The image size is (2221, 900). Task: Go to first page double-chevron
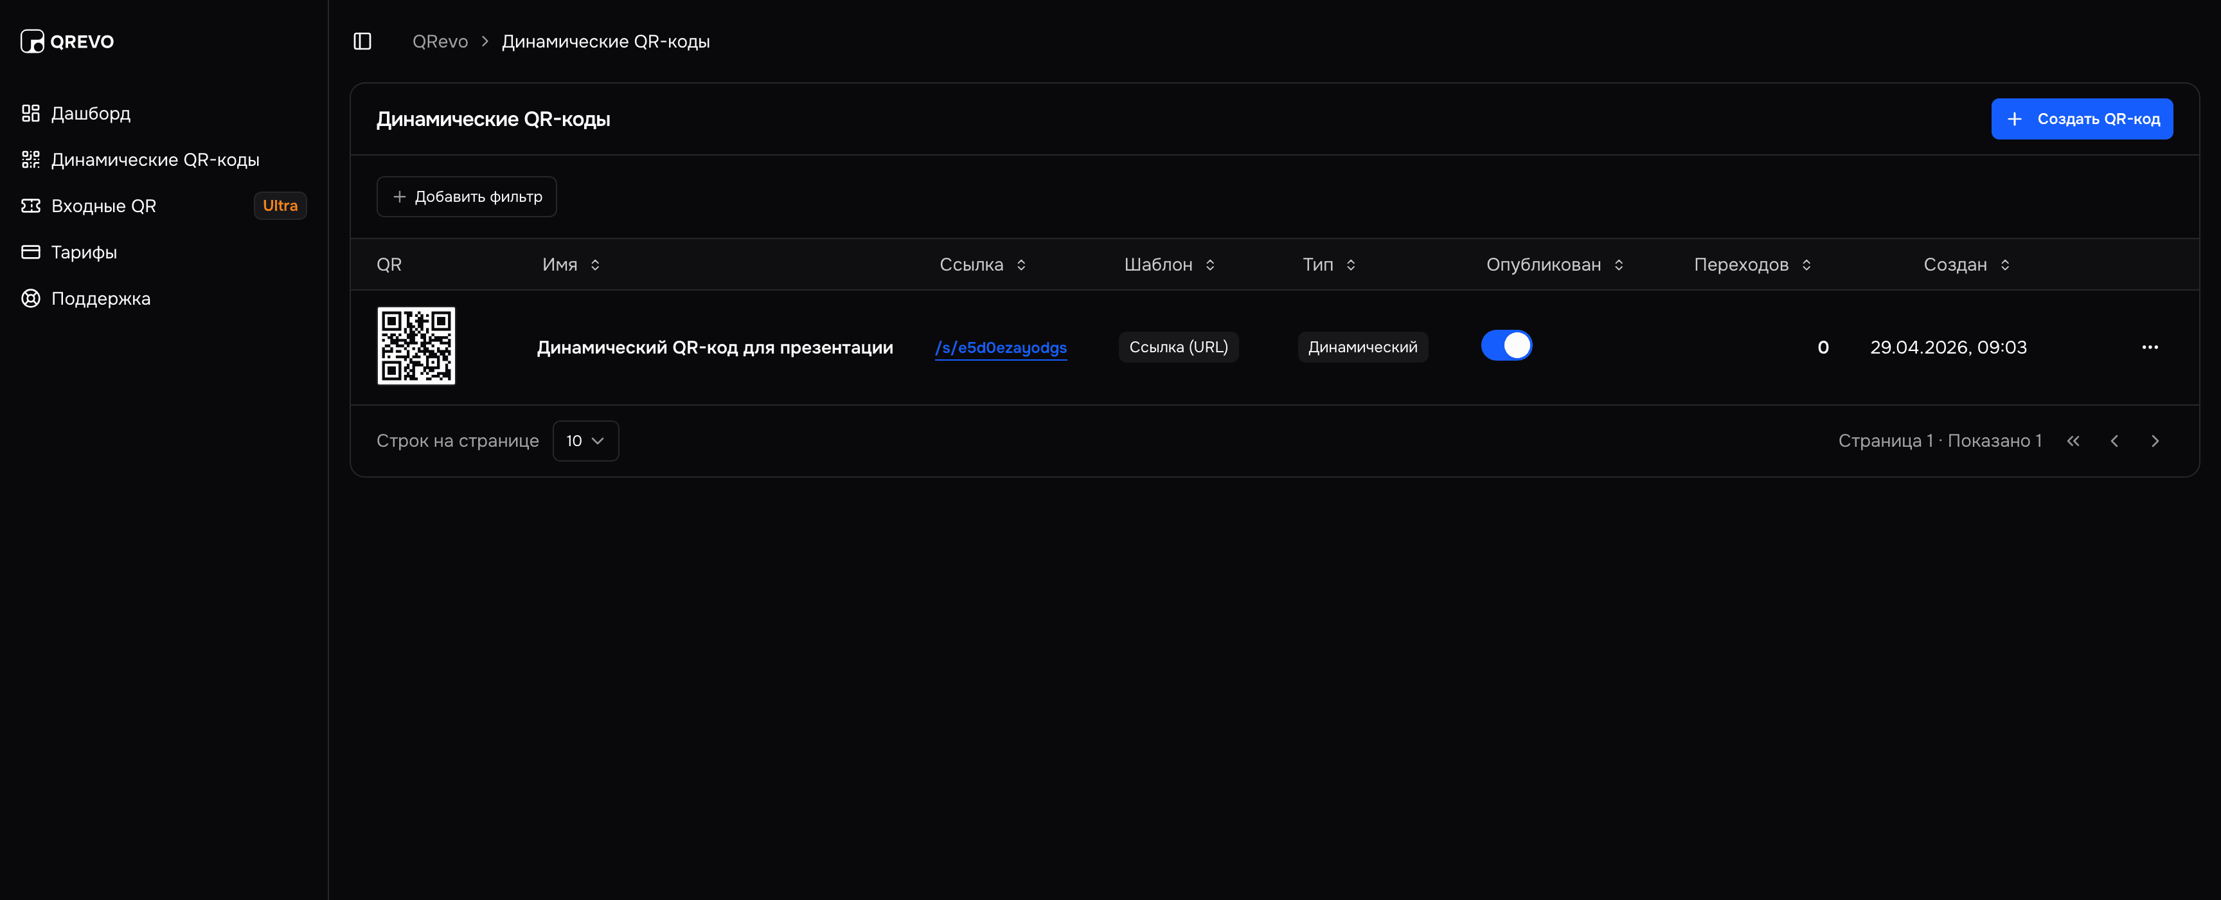point(2073,440)
